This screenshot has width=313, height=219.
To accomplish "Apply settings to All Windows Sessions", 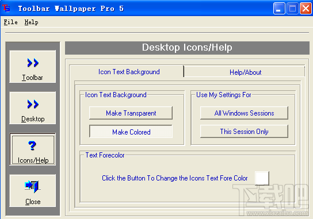I will (244, 113).
